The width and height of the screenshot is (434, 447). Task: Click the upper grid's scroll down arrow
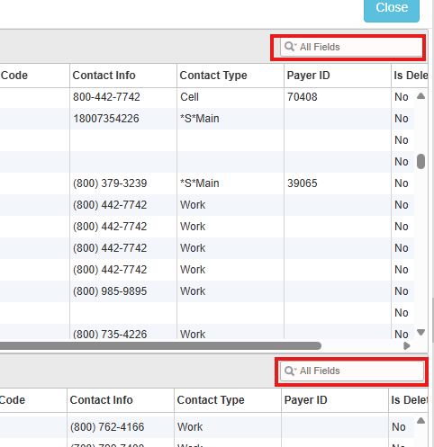click(x=420, y=332)
